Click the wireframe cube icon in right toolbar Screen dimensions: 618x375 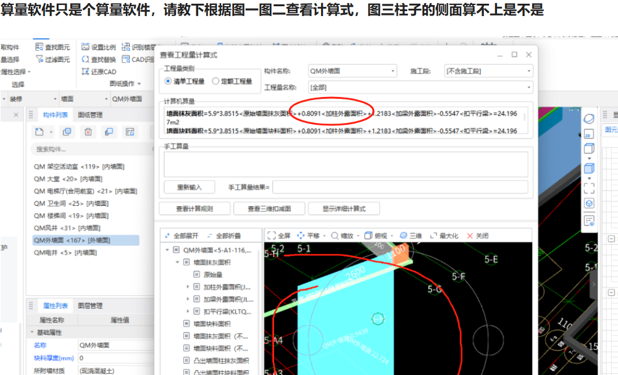tap(589, 148)
